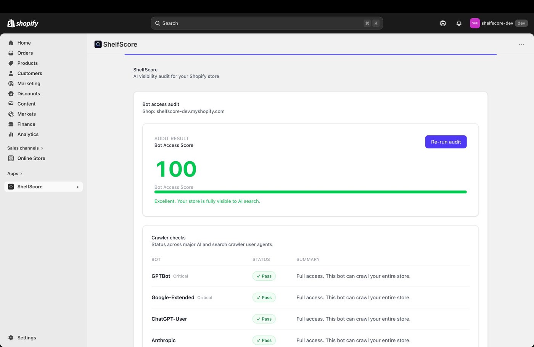Expand the Sales channels section
Screen dimensions: 534x347
[x=25, y=148]
